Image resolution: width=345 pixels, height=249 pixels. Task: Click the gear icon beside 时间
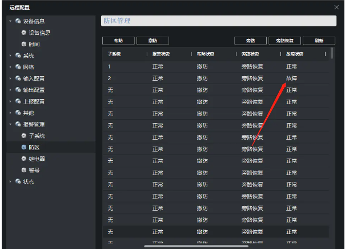24,44
